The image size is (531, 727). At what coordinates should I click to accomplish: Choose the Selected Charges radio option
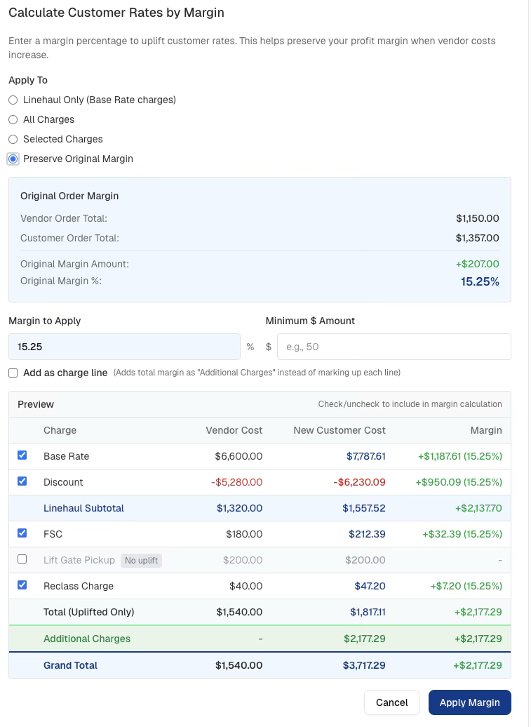(x=13, y=140)
